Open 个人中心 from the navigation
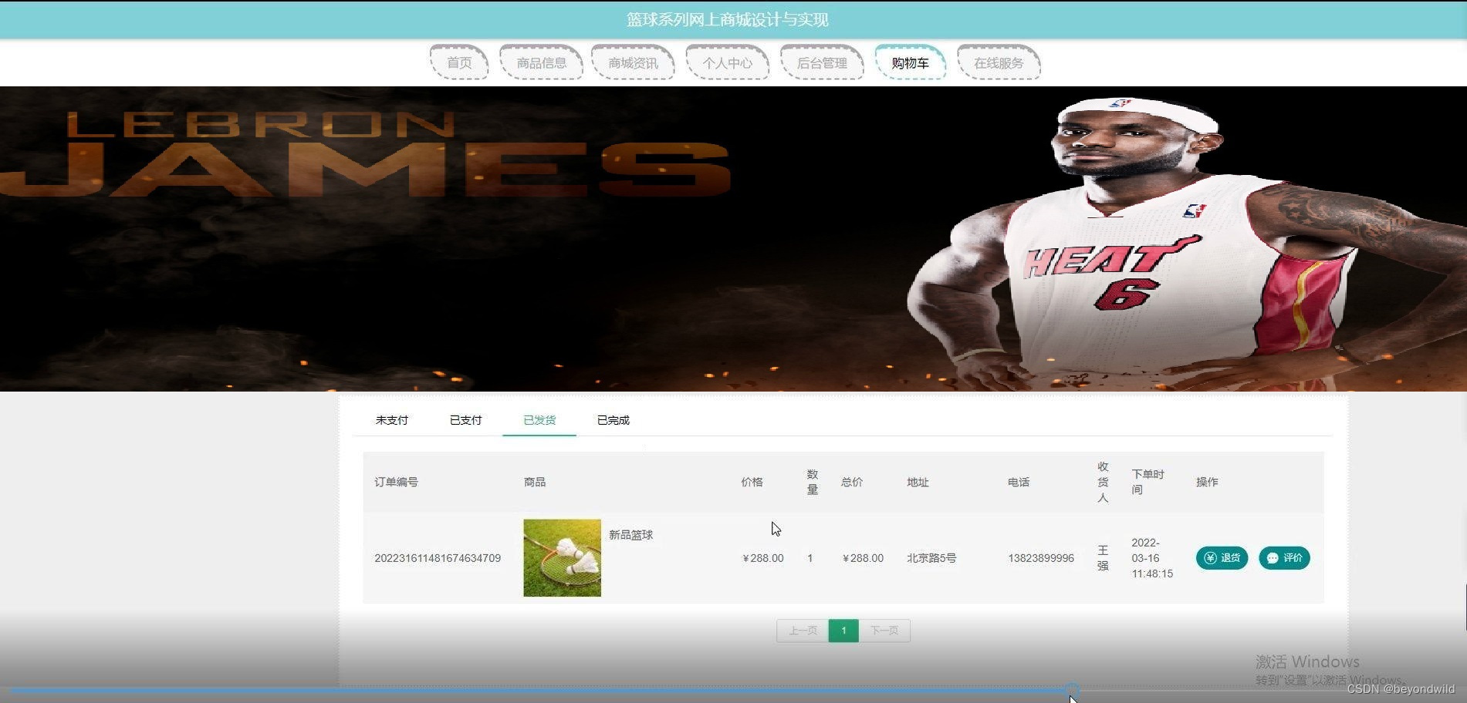 pyautogui.click(x=727, y=62)
